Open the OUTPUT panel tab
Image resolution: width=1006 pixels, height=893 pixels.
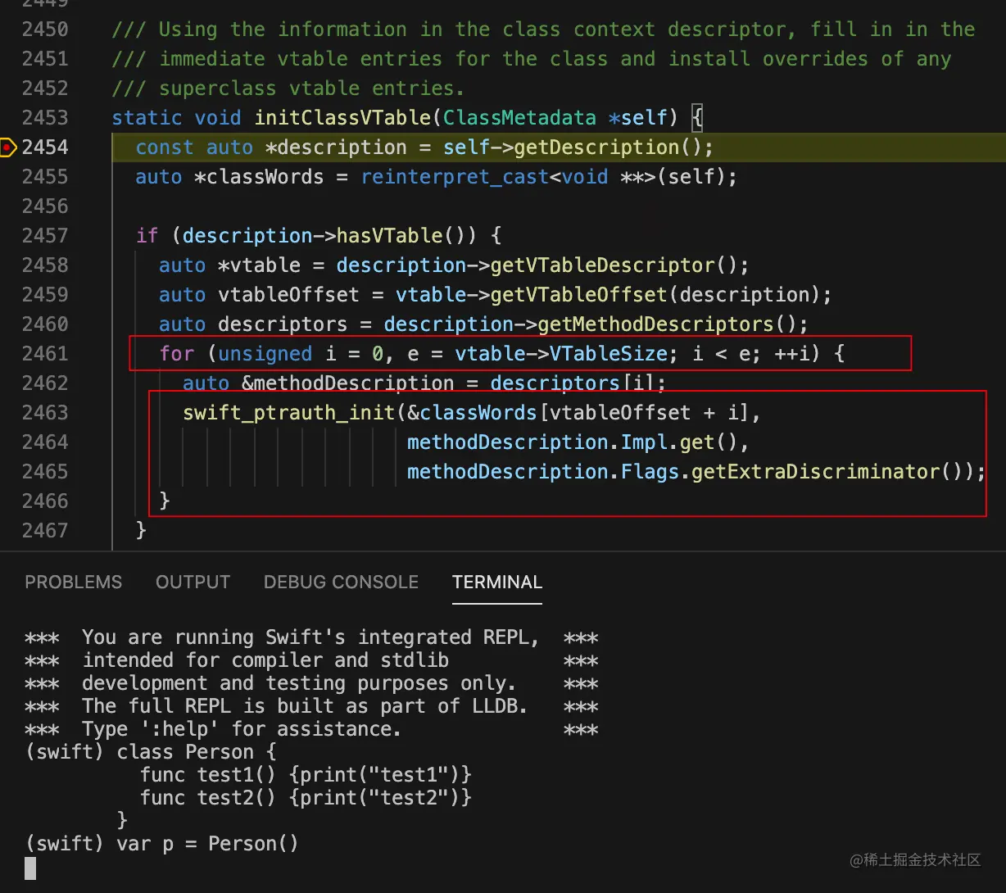pos(193,582)
